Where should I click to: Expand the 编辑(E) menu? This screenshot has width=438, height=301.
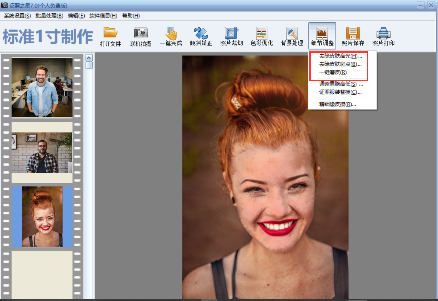pos(76,16)
